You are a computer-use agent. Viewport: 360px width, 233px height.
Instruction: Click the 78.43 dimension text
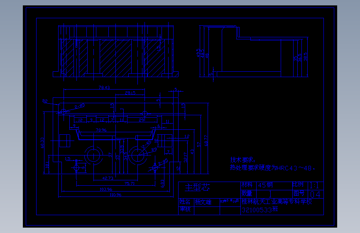104,87
